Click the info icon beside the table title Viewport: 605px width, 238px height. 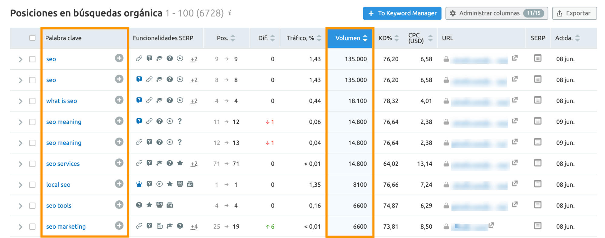pos(230,13)
